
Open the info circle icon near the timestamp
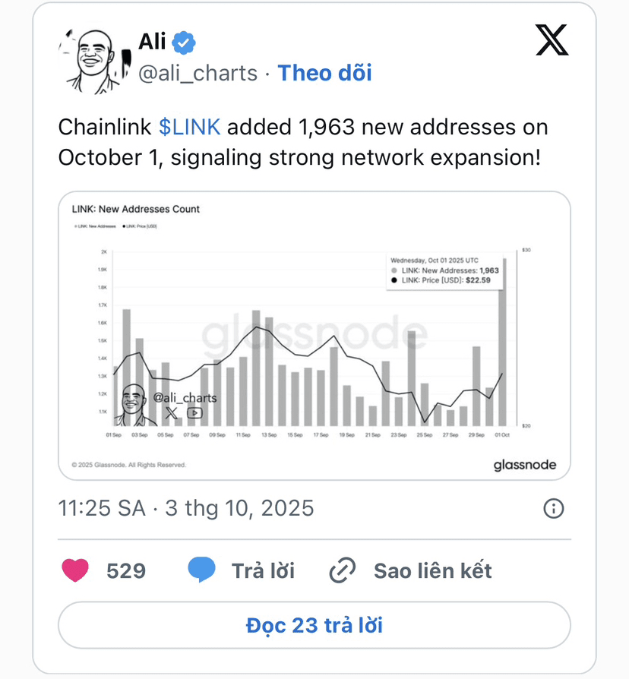(x=554, y=508)
